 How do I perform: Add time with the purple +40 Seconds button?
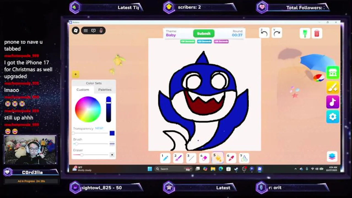[221, 42]
